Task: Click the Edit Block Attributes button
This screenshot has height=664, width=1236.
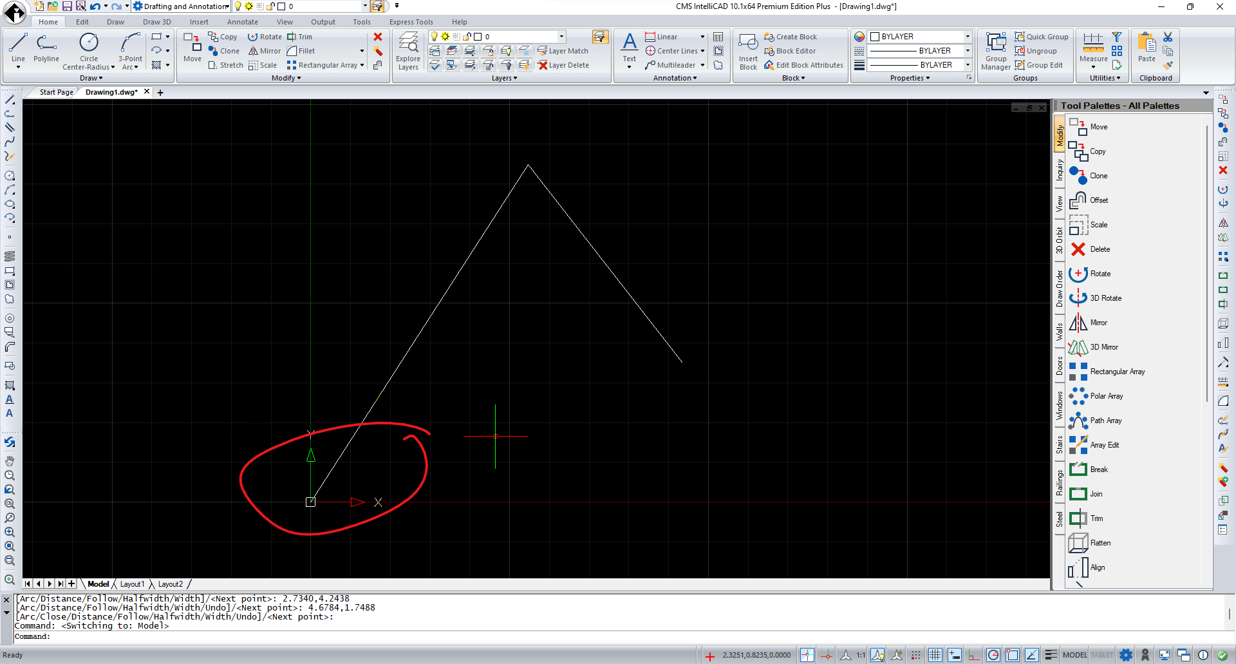Action: pyautogui.click(x=803, y=65)
